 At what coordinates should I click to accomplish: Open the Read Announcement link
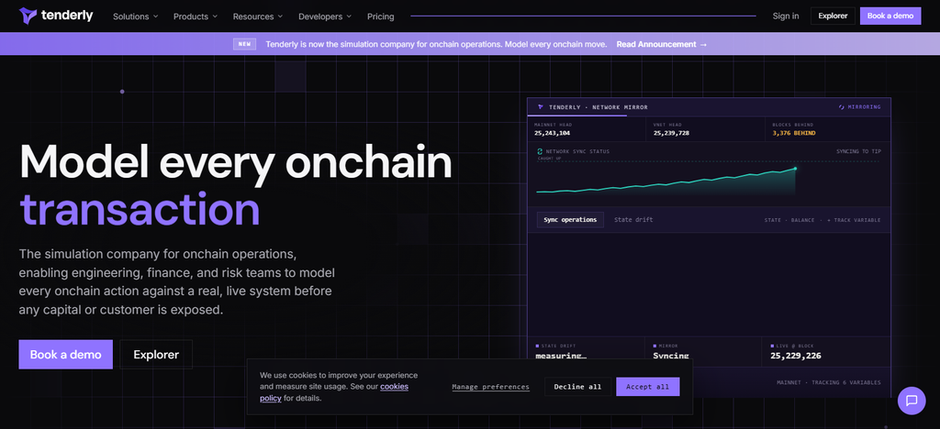(x=661, y=44)
